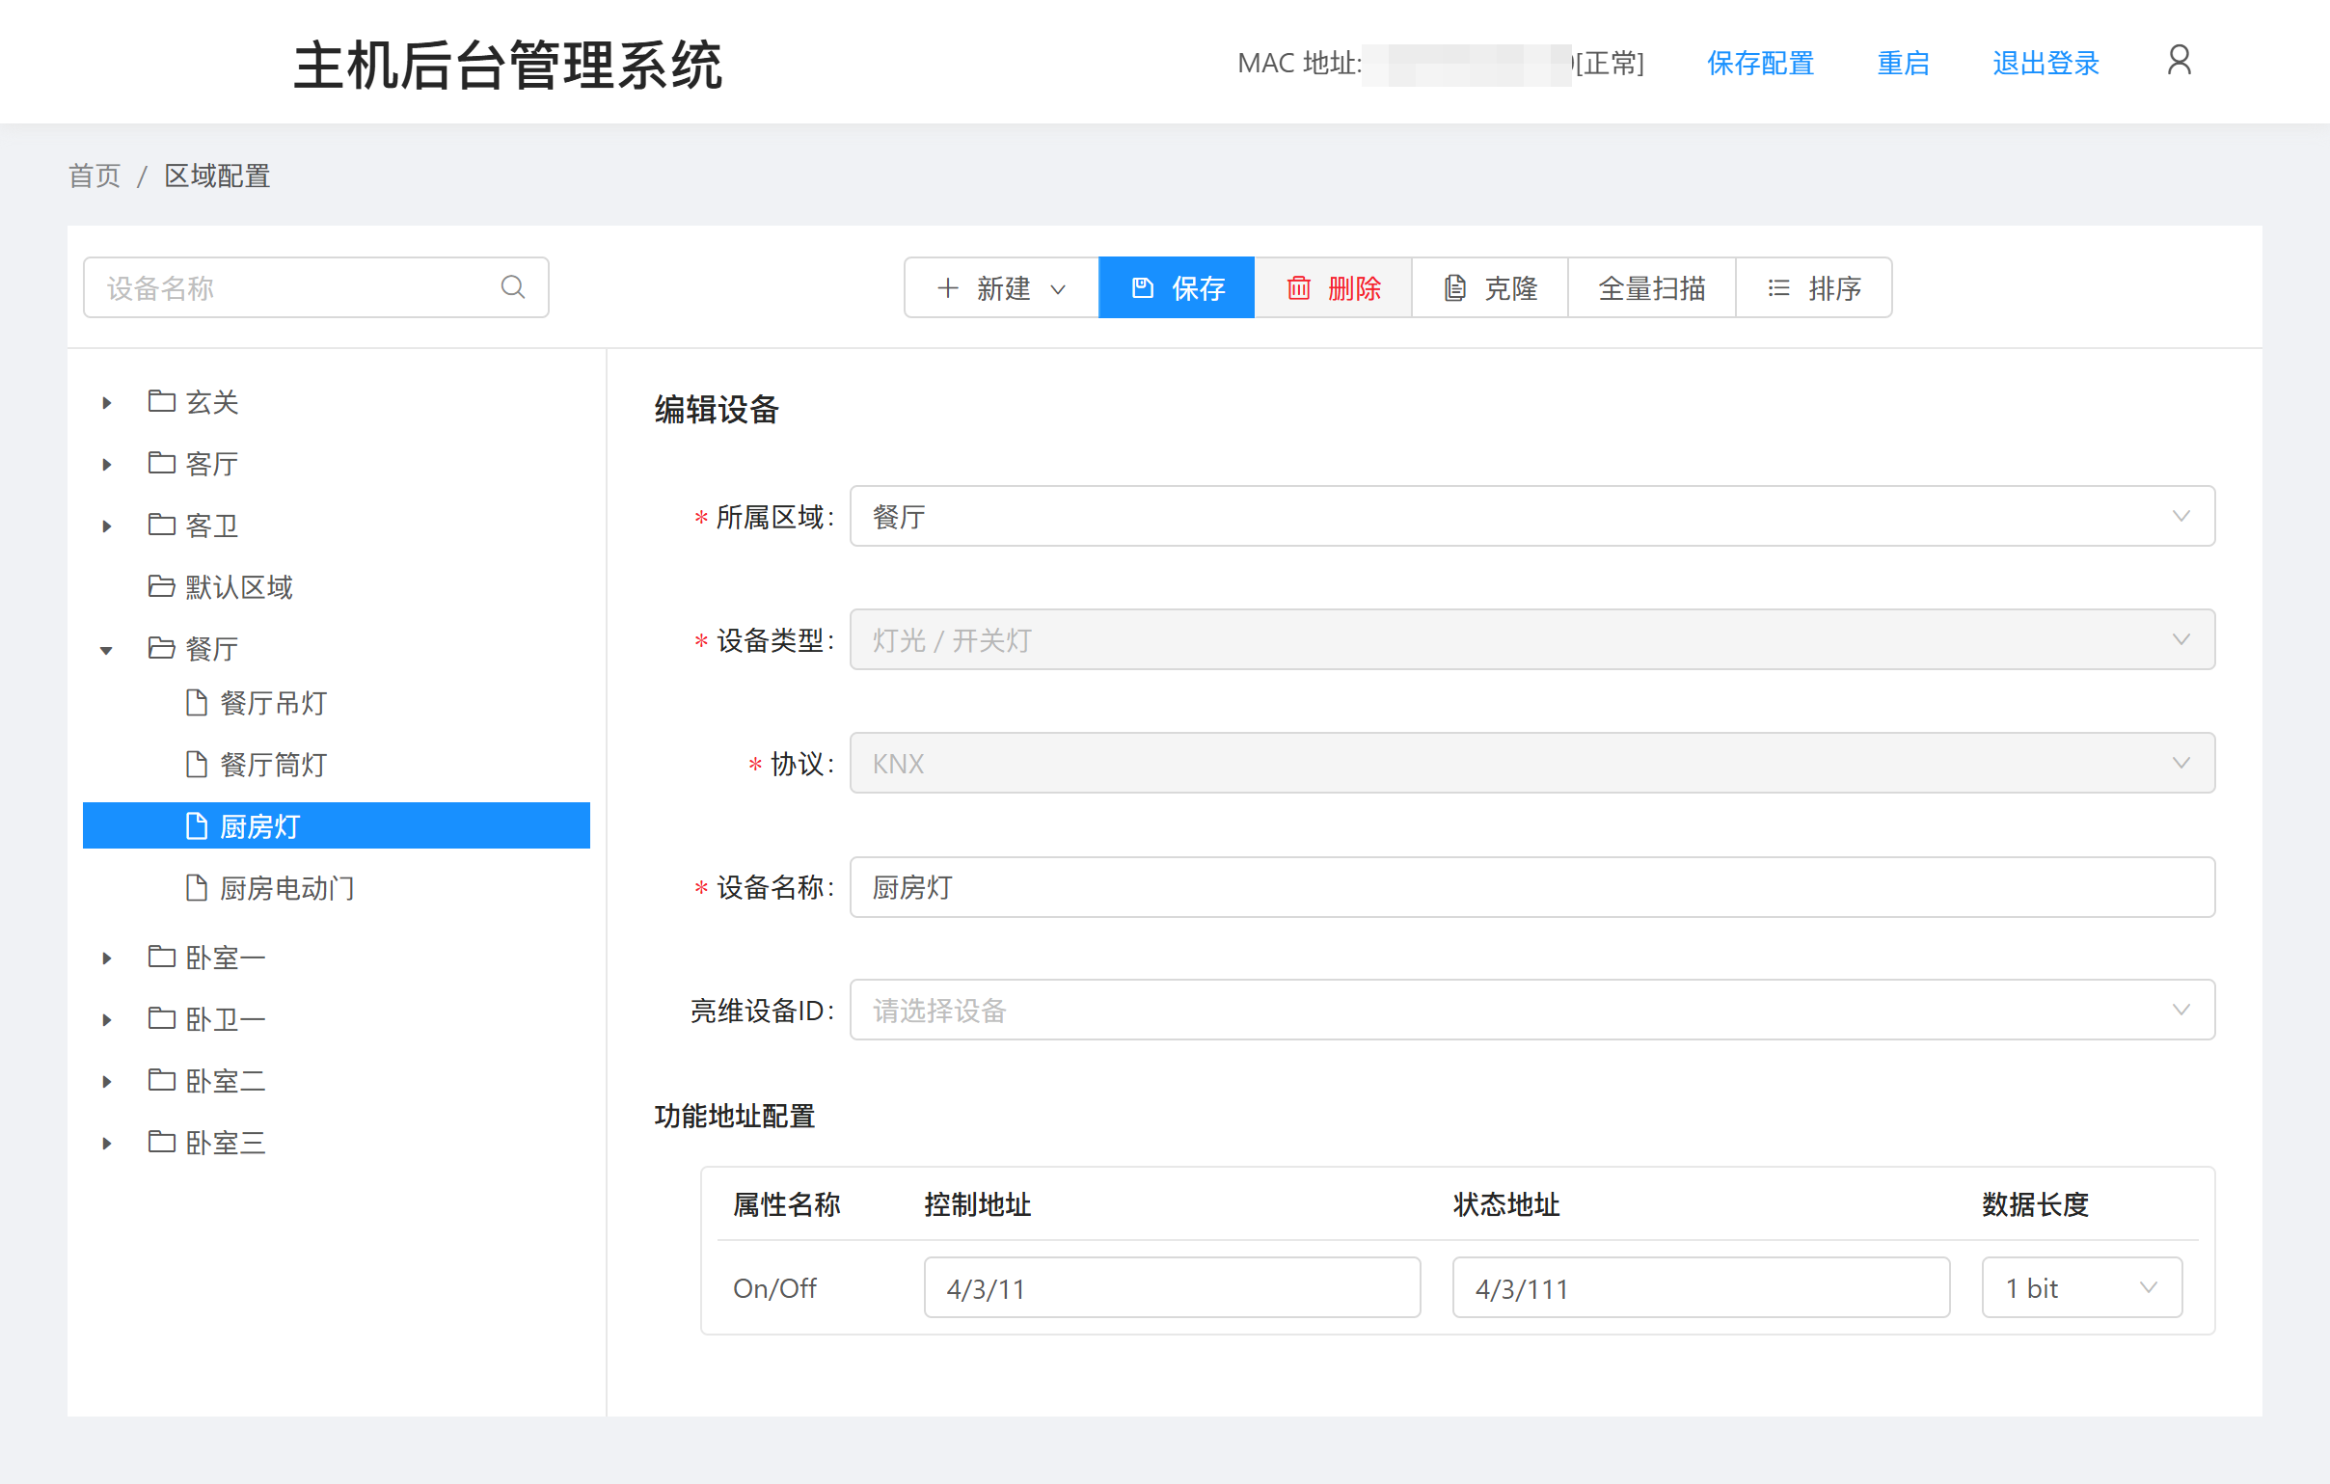Click 全量扫描 button
Image resolution: width=2330 pixels, height=1484 pixels.
click(1652, 287)
